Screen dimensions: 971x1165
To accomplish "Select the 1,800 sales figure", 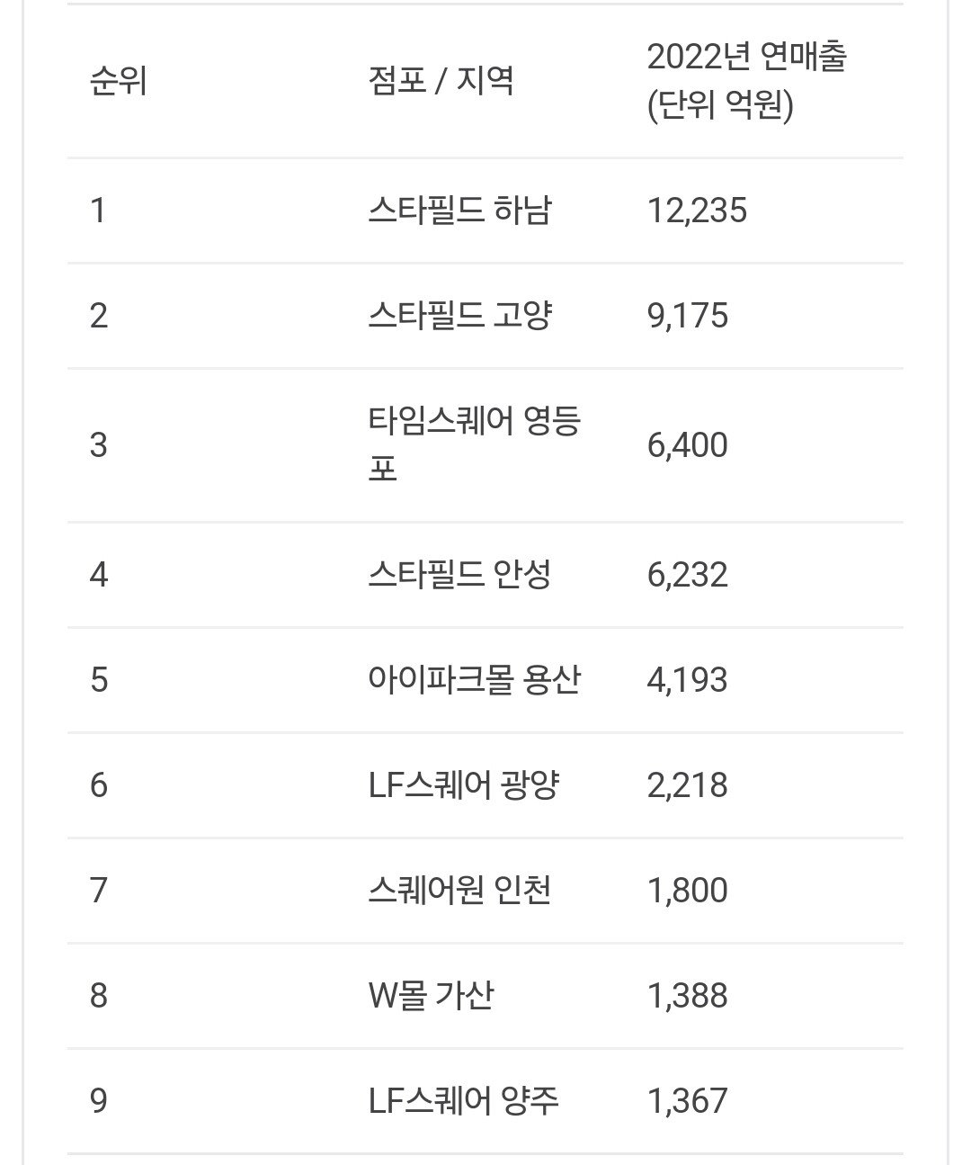I will click(687, 890).
